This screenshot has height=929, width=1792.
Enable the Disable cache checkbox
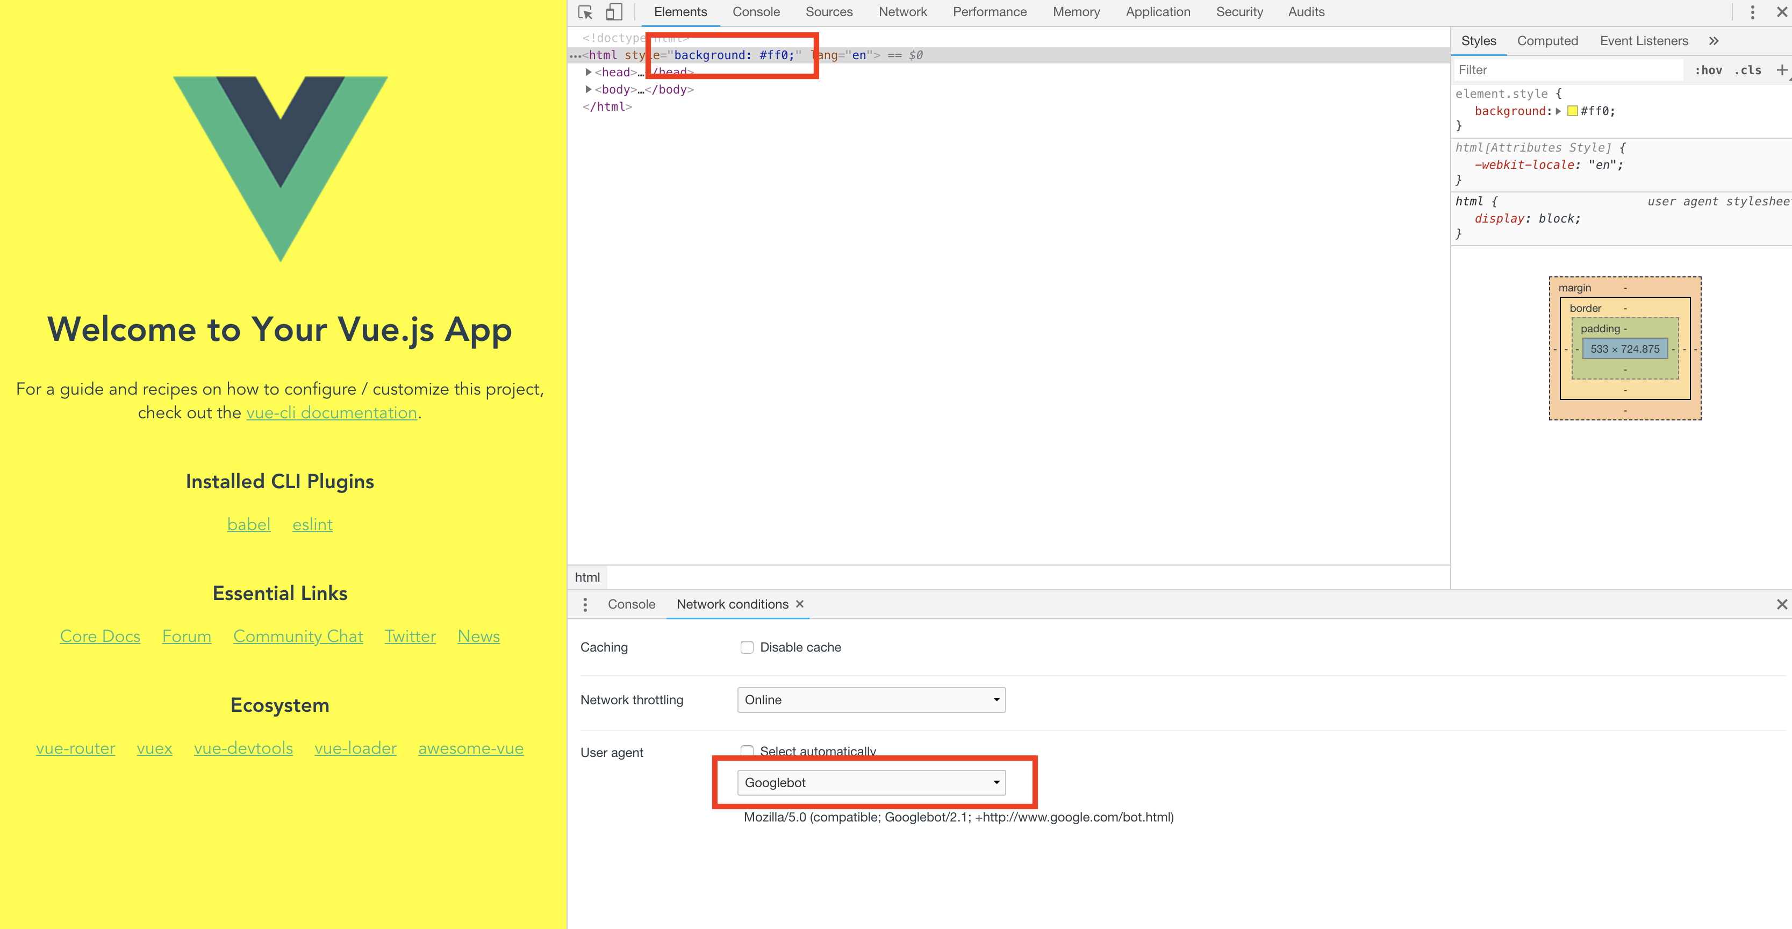click(747, 647)
